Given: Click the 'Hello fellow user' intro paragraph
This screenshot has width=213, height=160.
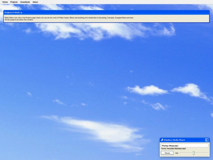Looking at the screenshot, I should click(x=69, y=19).
